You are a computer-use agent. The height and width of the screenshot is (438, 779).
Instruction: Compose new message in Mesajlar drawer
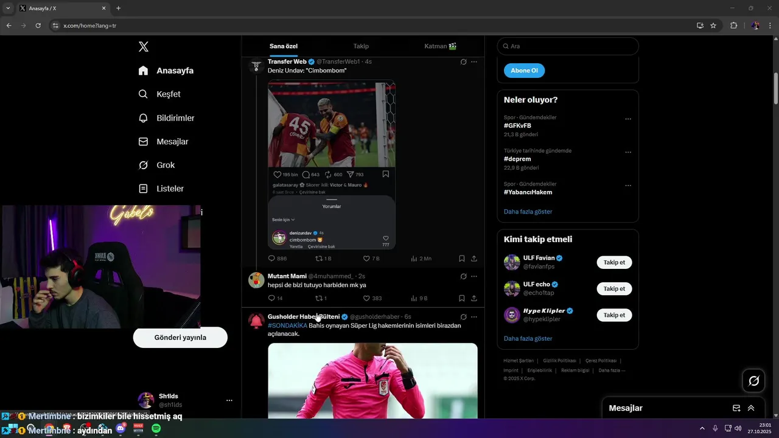coord(736,408)
